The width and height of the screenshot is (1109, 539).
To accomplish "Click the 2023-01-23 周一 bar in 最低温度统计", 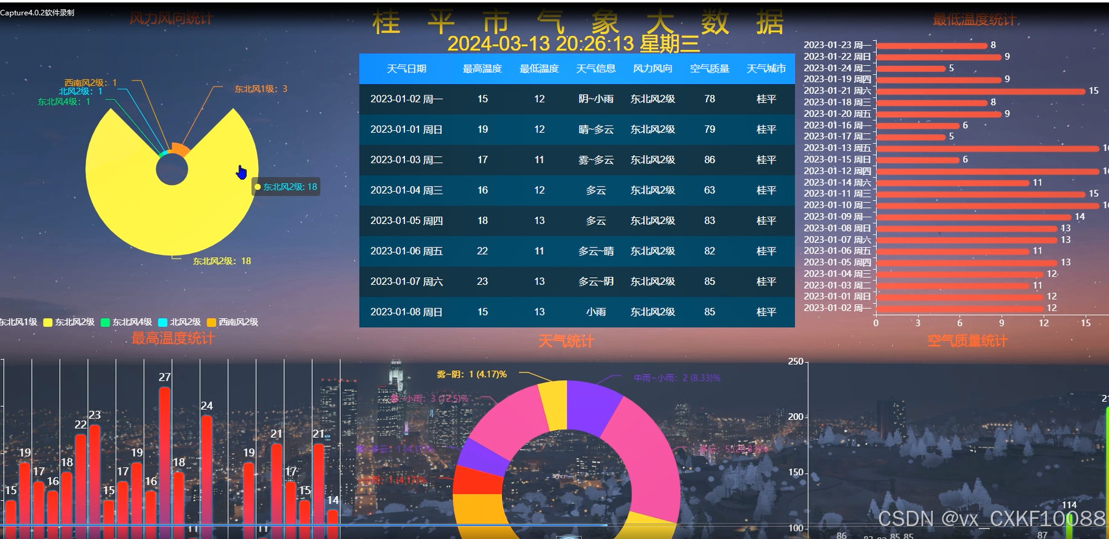I will (x=931, y=45).
